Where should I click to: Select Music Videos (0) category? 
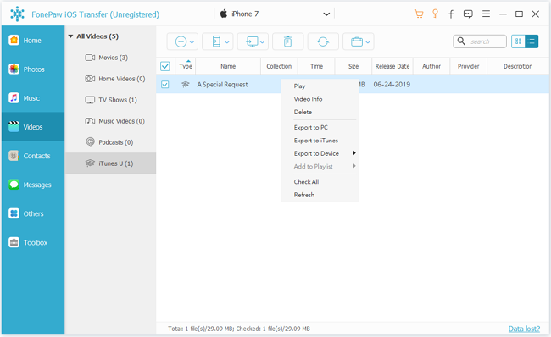tap(111, 121)
